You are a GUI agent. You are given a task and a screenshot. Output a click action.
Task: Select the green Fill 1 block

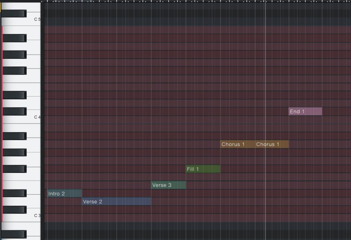coord(203,169)
